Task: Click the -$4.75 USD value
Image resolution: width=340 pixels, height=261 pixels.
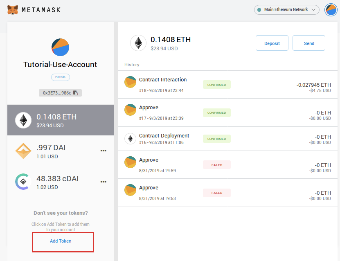Action: click(x=320, y=90)
